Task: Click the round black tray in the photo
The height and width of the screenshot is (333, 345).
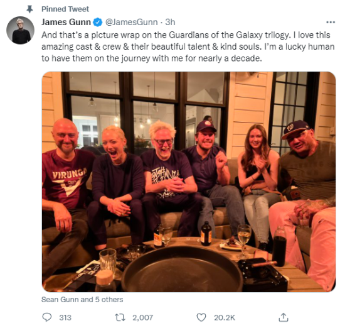Action: [182, 270]
